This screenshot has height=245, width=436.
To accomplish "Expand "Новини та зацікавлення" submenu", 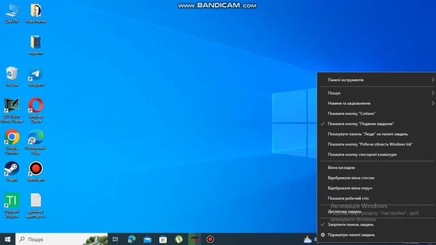I will click(x=377, y=103).
